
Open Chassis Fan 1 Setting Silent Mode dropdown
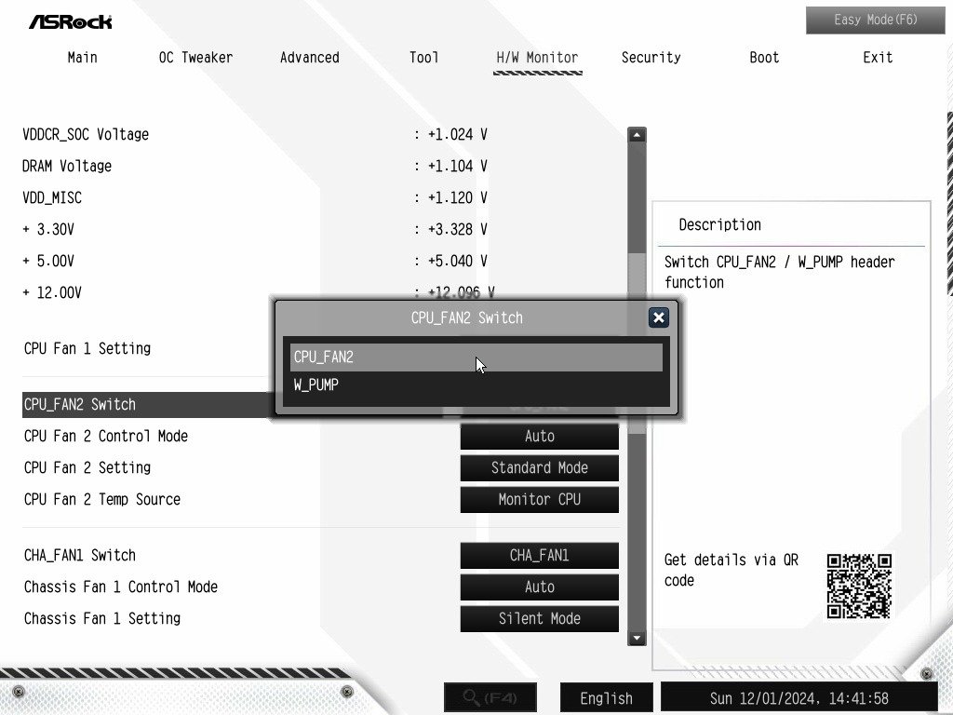539,618
